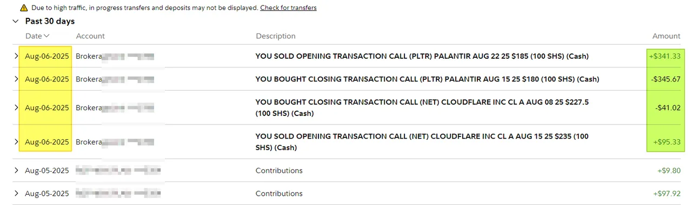Expand the Cloudflare Aug 08 $227.5 row
This screenshot has height=205, width=692.
coord(16,108)
